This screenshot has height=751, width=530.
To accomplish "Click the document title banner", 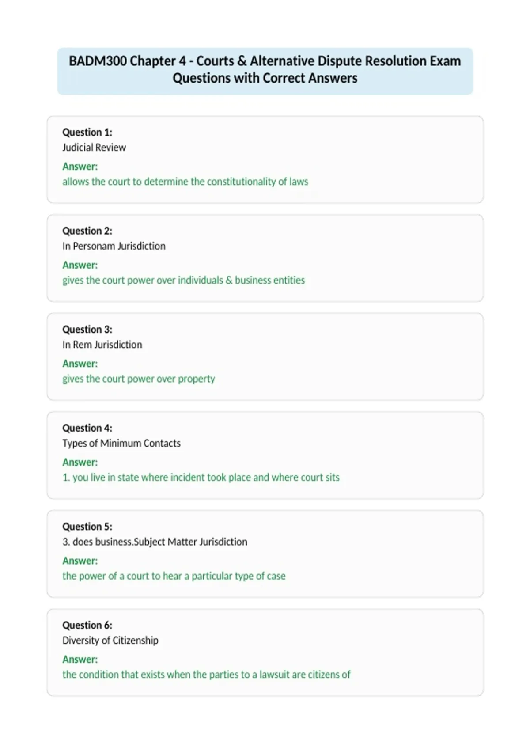I will (x=265, y=71).
